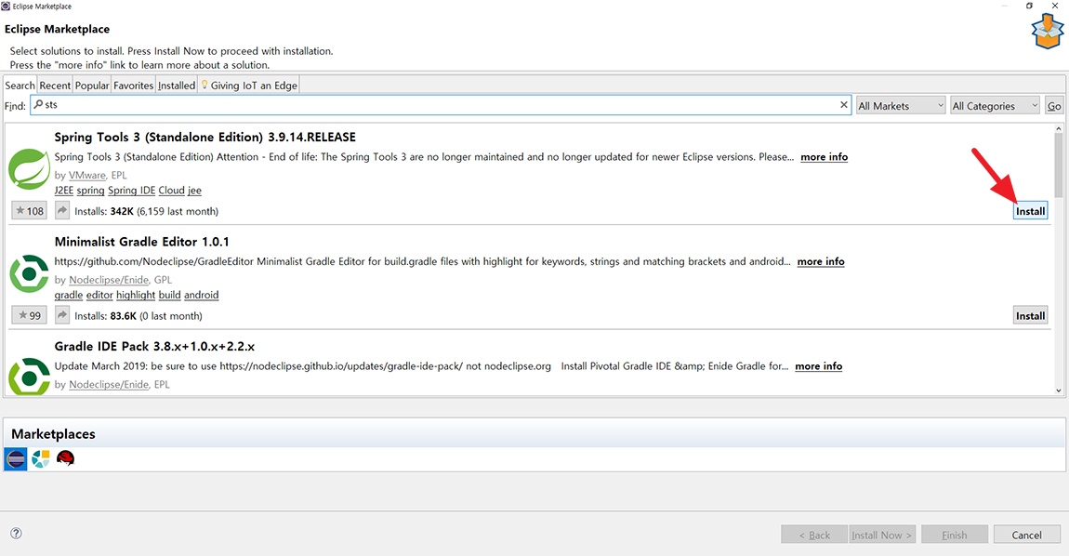Image resolution: width=1069 pixels, height=556 pixels.
Task: Click the editor tag
Action: point(99,295)
